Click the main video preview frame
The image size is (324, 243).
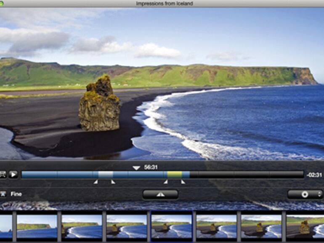162,84
